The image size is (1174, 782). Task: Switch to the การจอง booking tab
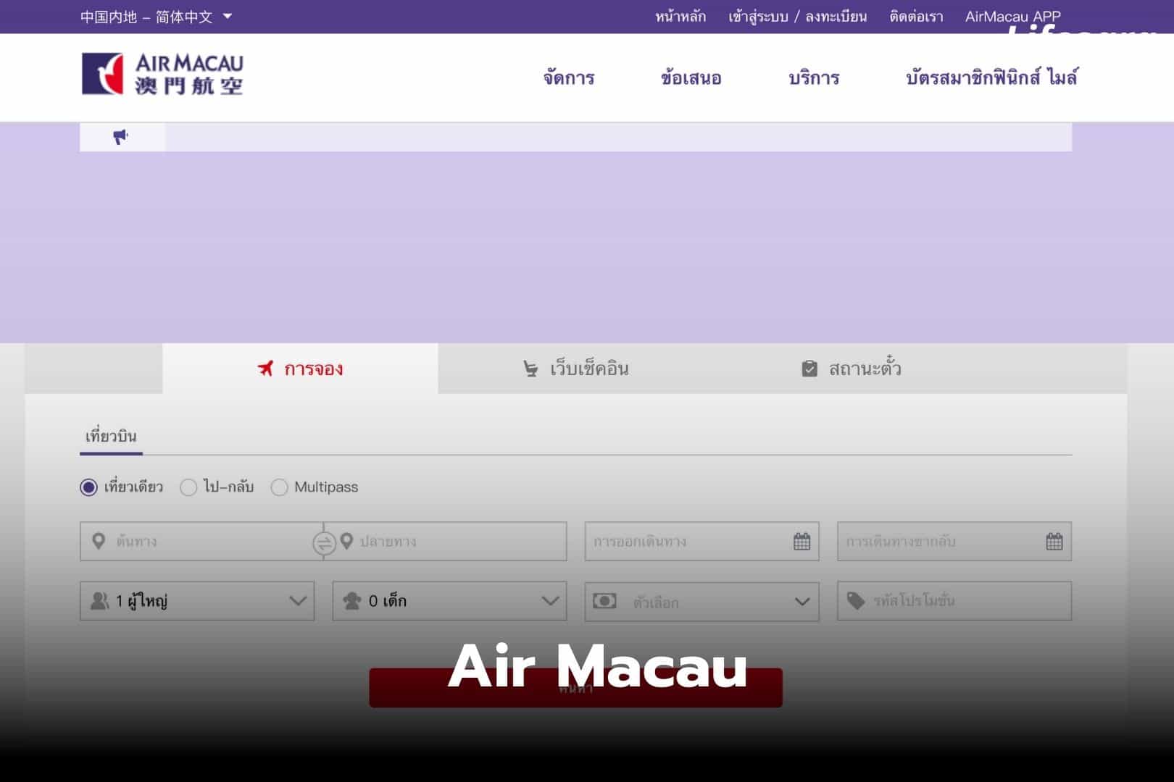click(300, 369)
